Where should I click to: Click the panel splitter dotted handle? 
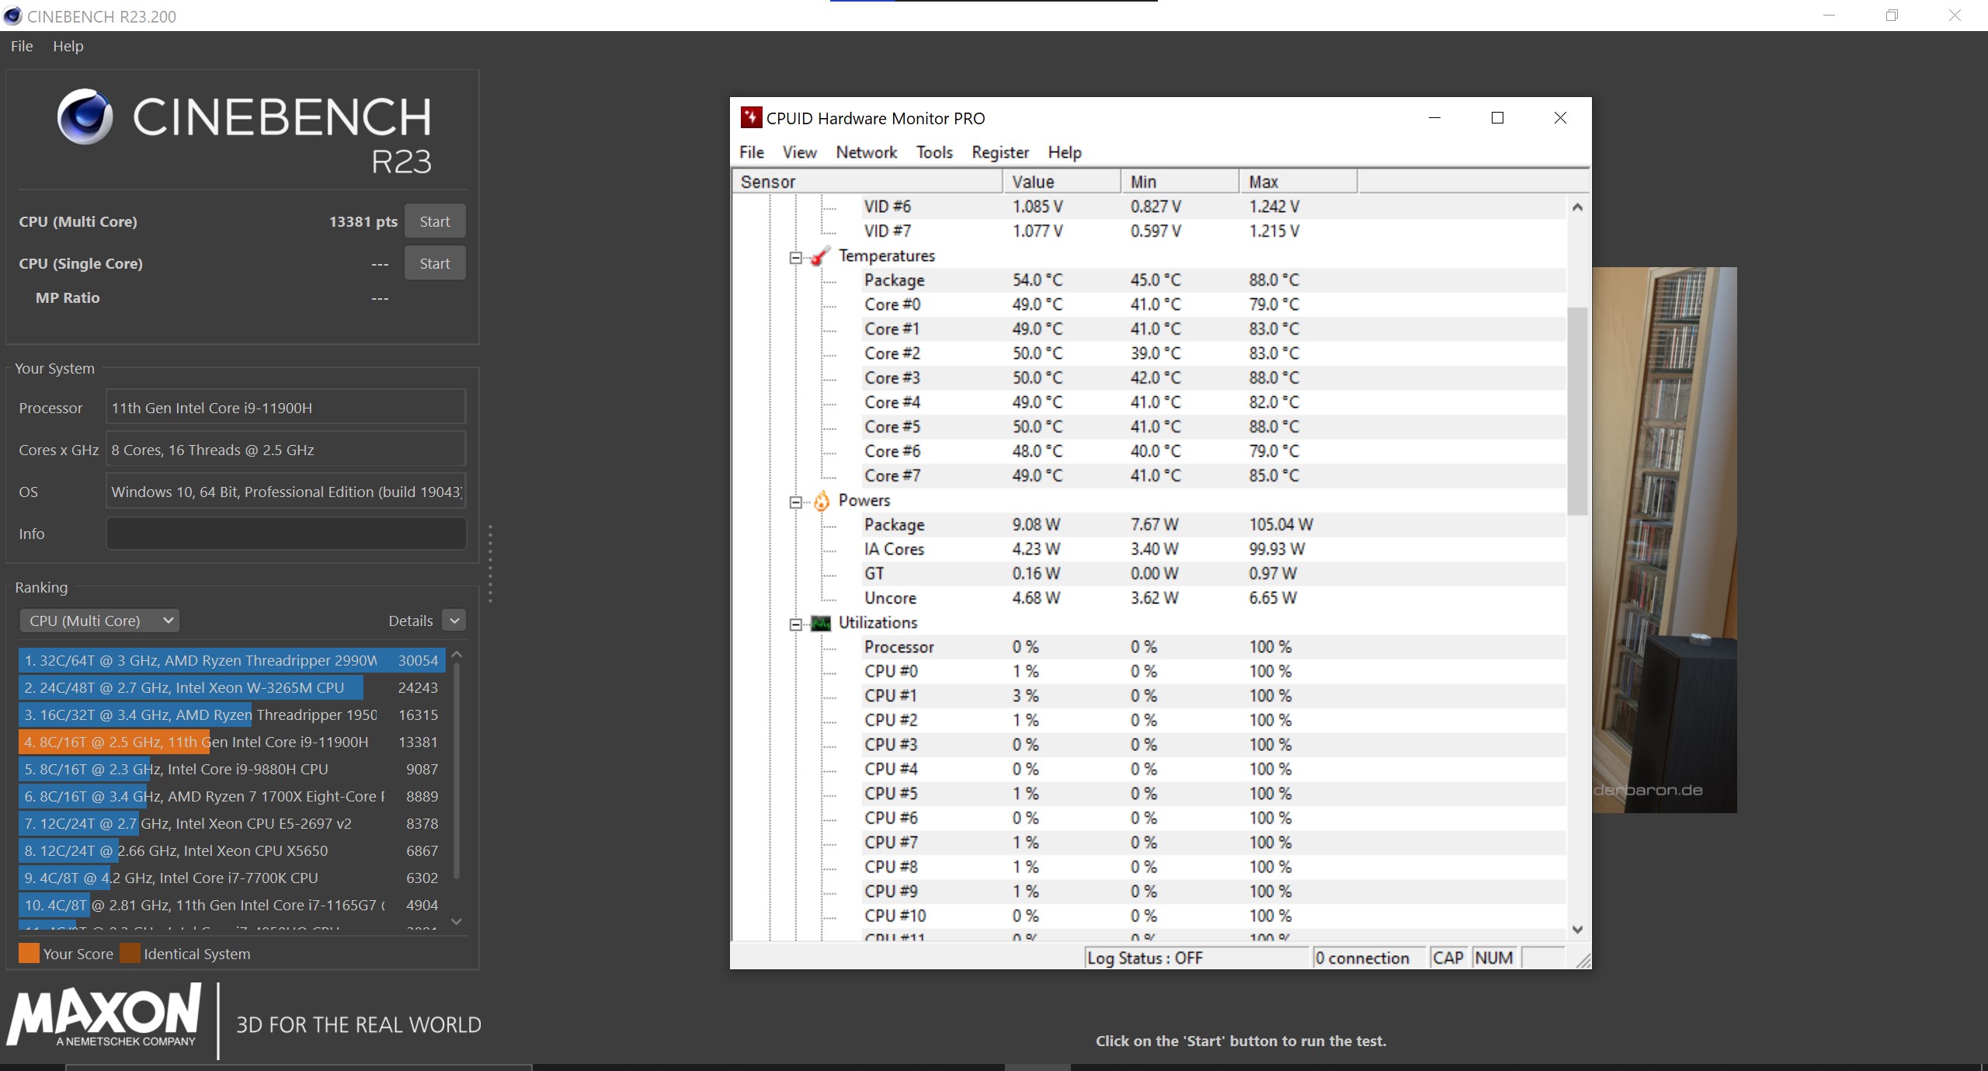(x=490, y=564)
